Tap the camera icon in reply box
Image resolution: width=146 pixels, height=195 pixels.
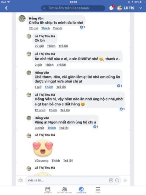[21, 180]
